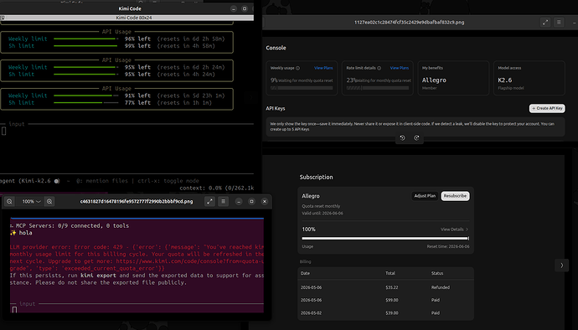The height and width of the screenshot is (330, 578).
Task: Open View Plans in the Rate limit card
Action: point(400,68)
